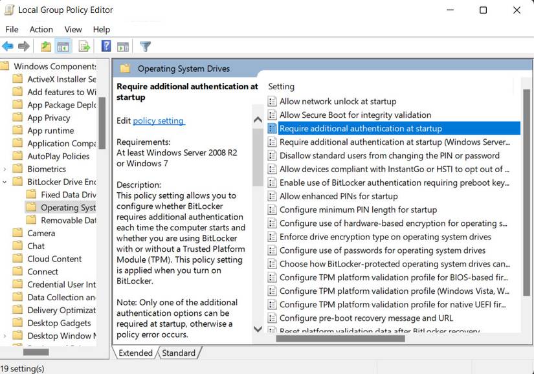Collapse the BitLocker Drive Encryption node

[x=5, y=181]
